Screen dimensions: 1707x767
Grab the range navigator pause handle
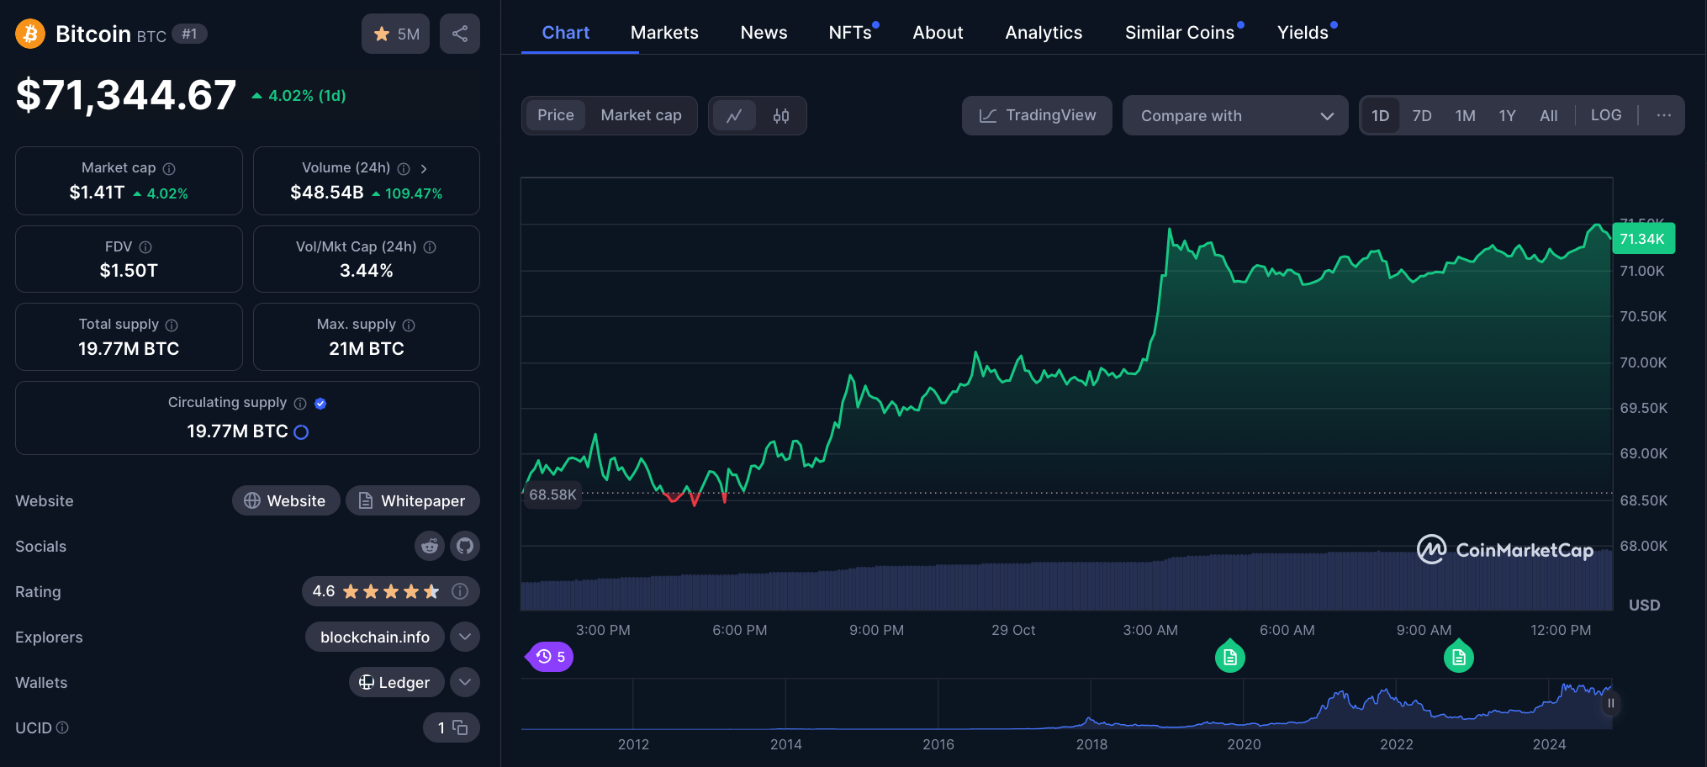[1611, 703]
